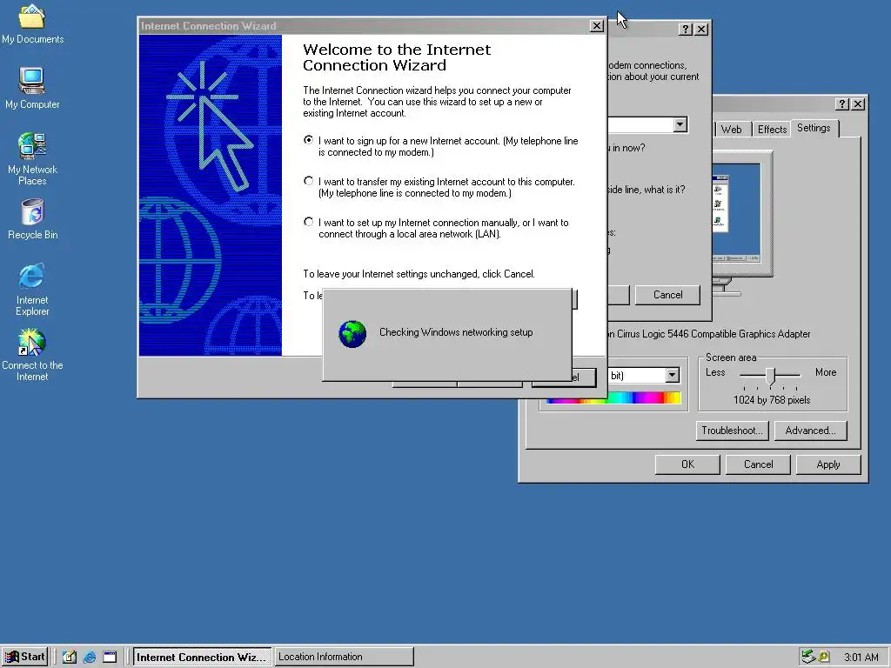
Task: Switch to Internet Connection Wizard taskbar button
Action: tap(202, 658)
